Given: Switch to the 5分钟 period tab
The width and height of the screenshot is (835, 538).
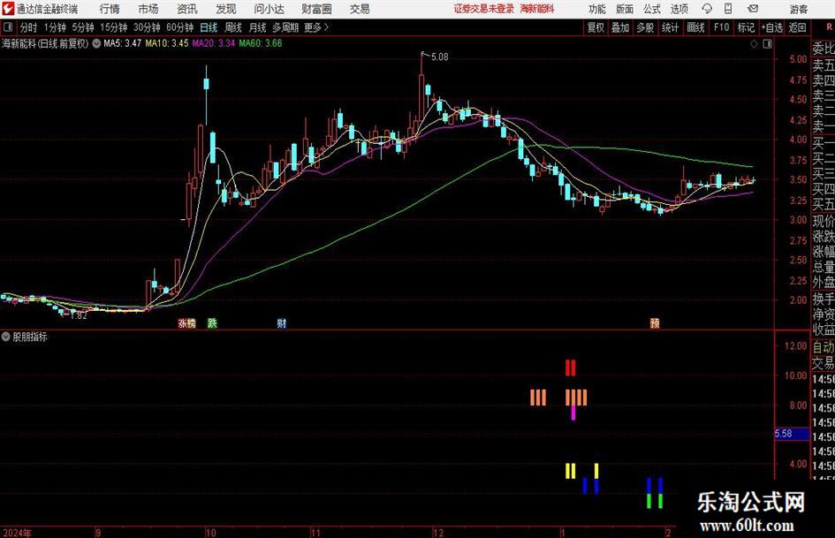Looking at the screenshot, I should click(x=83, y=27).
